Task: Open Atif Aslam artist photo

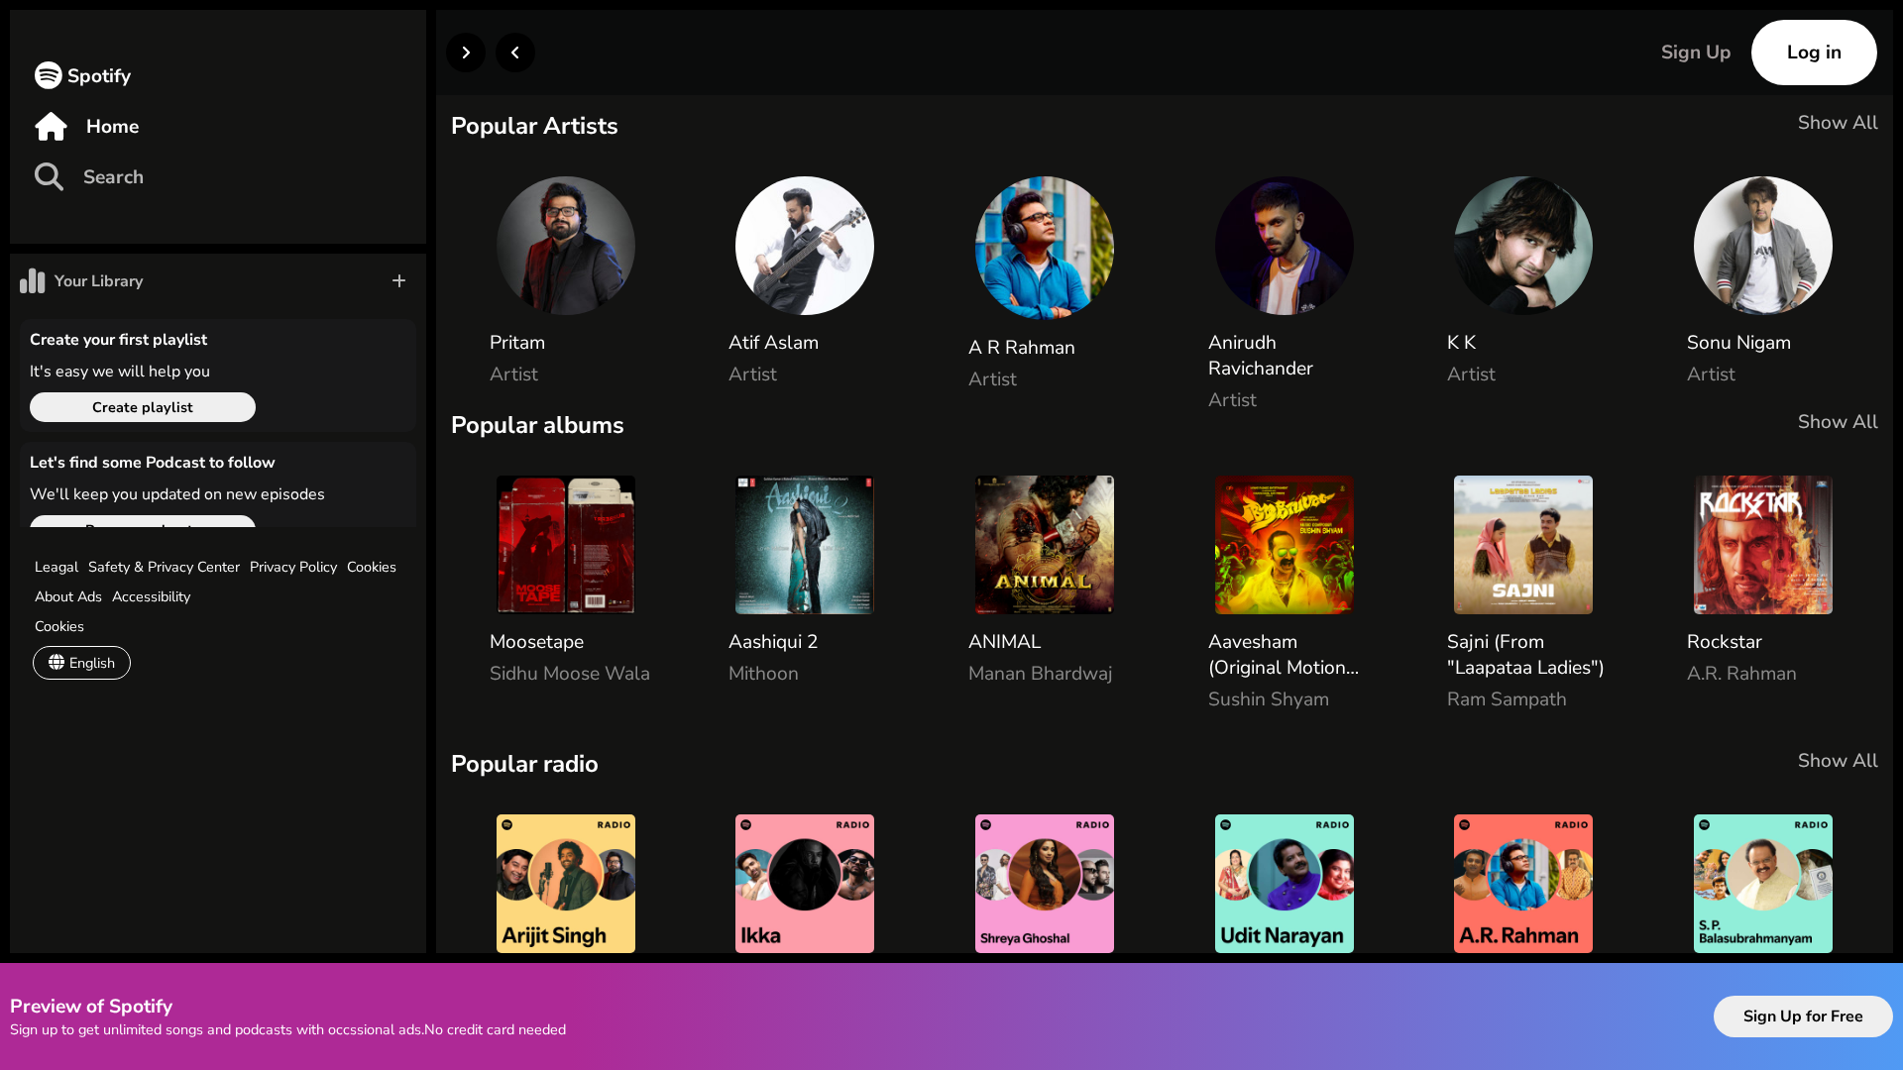Action: coord(805,246)
